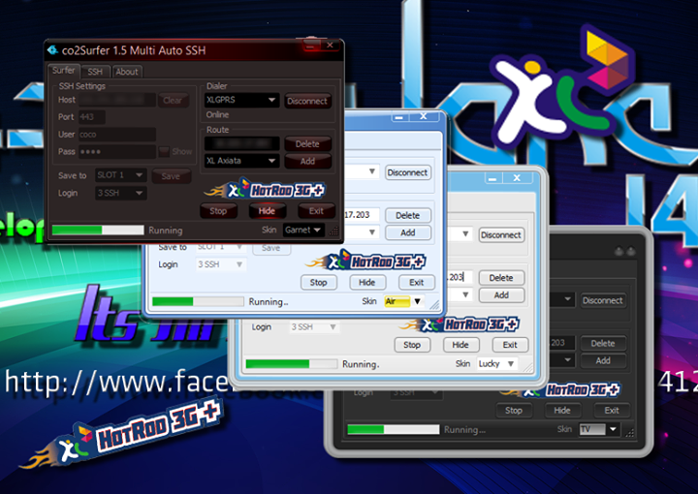
Task: Click the progress bar in the Garnet window
Action: (98, 230)
